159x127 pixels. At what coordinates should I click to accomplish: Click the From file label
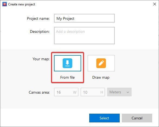tap(68, 78)
